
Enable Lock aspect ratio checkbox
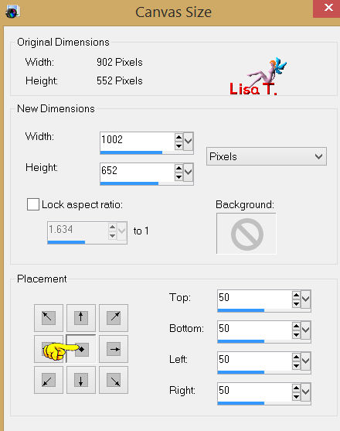33,204
